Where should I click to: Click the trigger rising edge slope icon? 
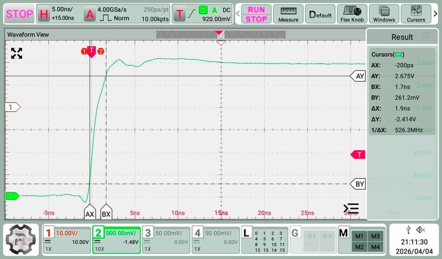click(191, 13)
